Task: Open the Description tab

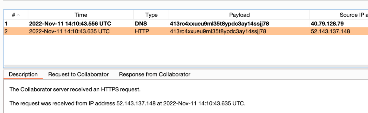Action: click(23, 74)
